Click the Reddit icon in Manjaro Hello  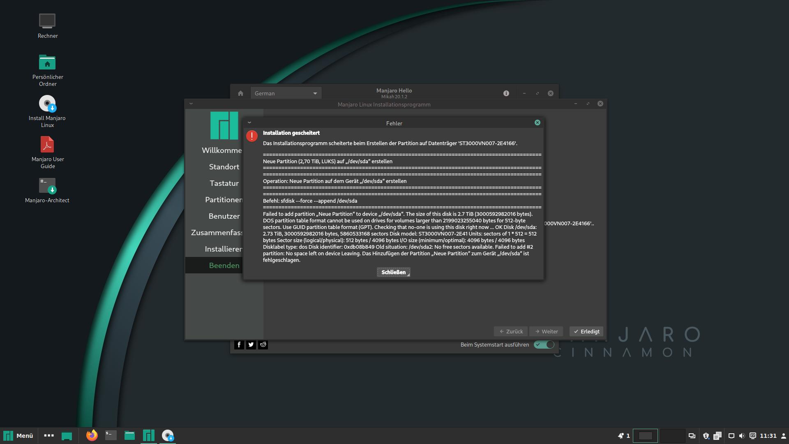(263, 345)
